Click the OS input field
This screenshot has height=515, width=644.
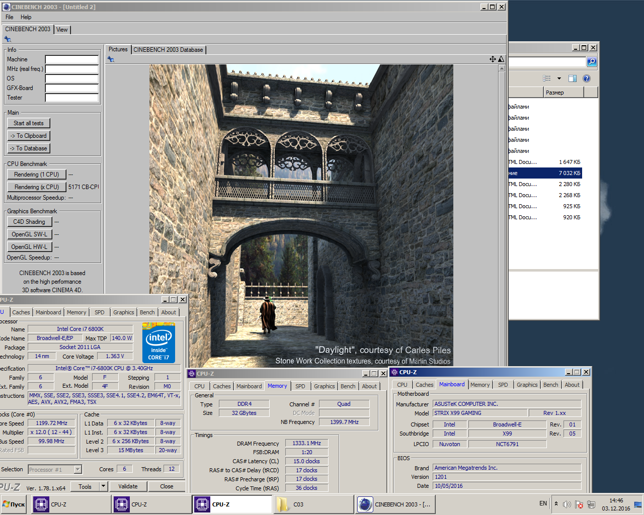[71, 78]
